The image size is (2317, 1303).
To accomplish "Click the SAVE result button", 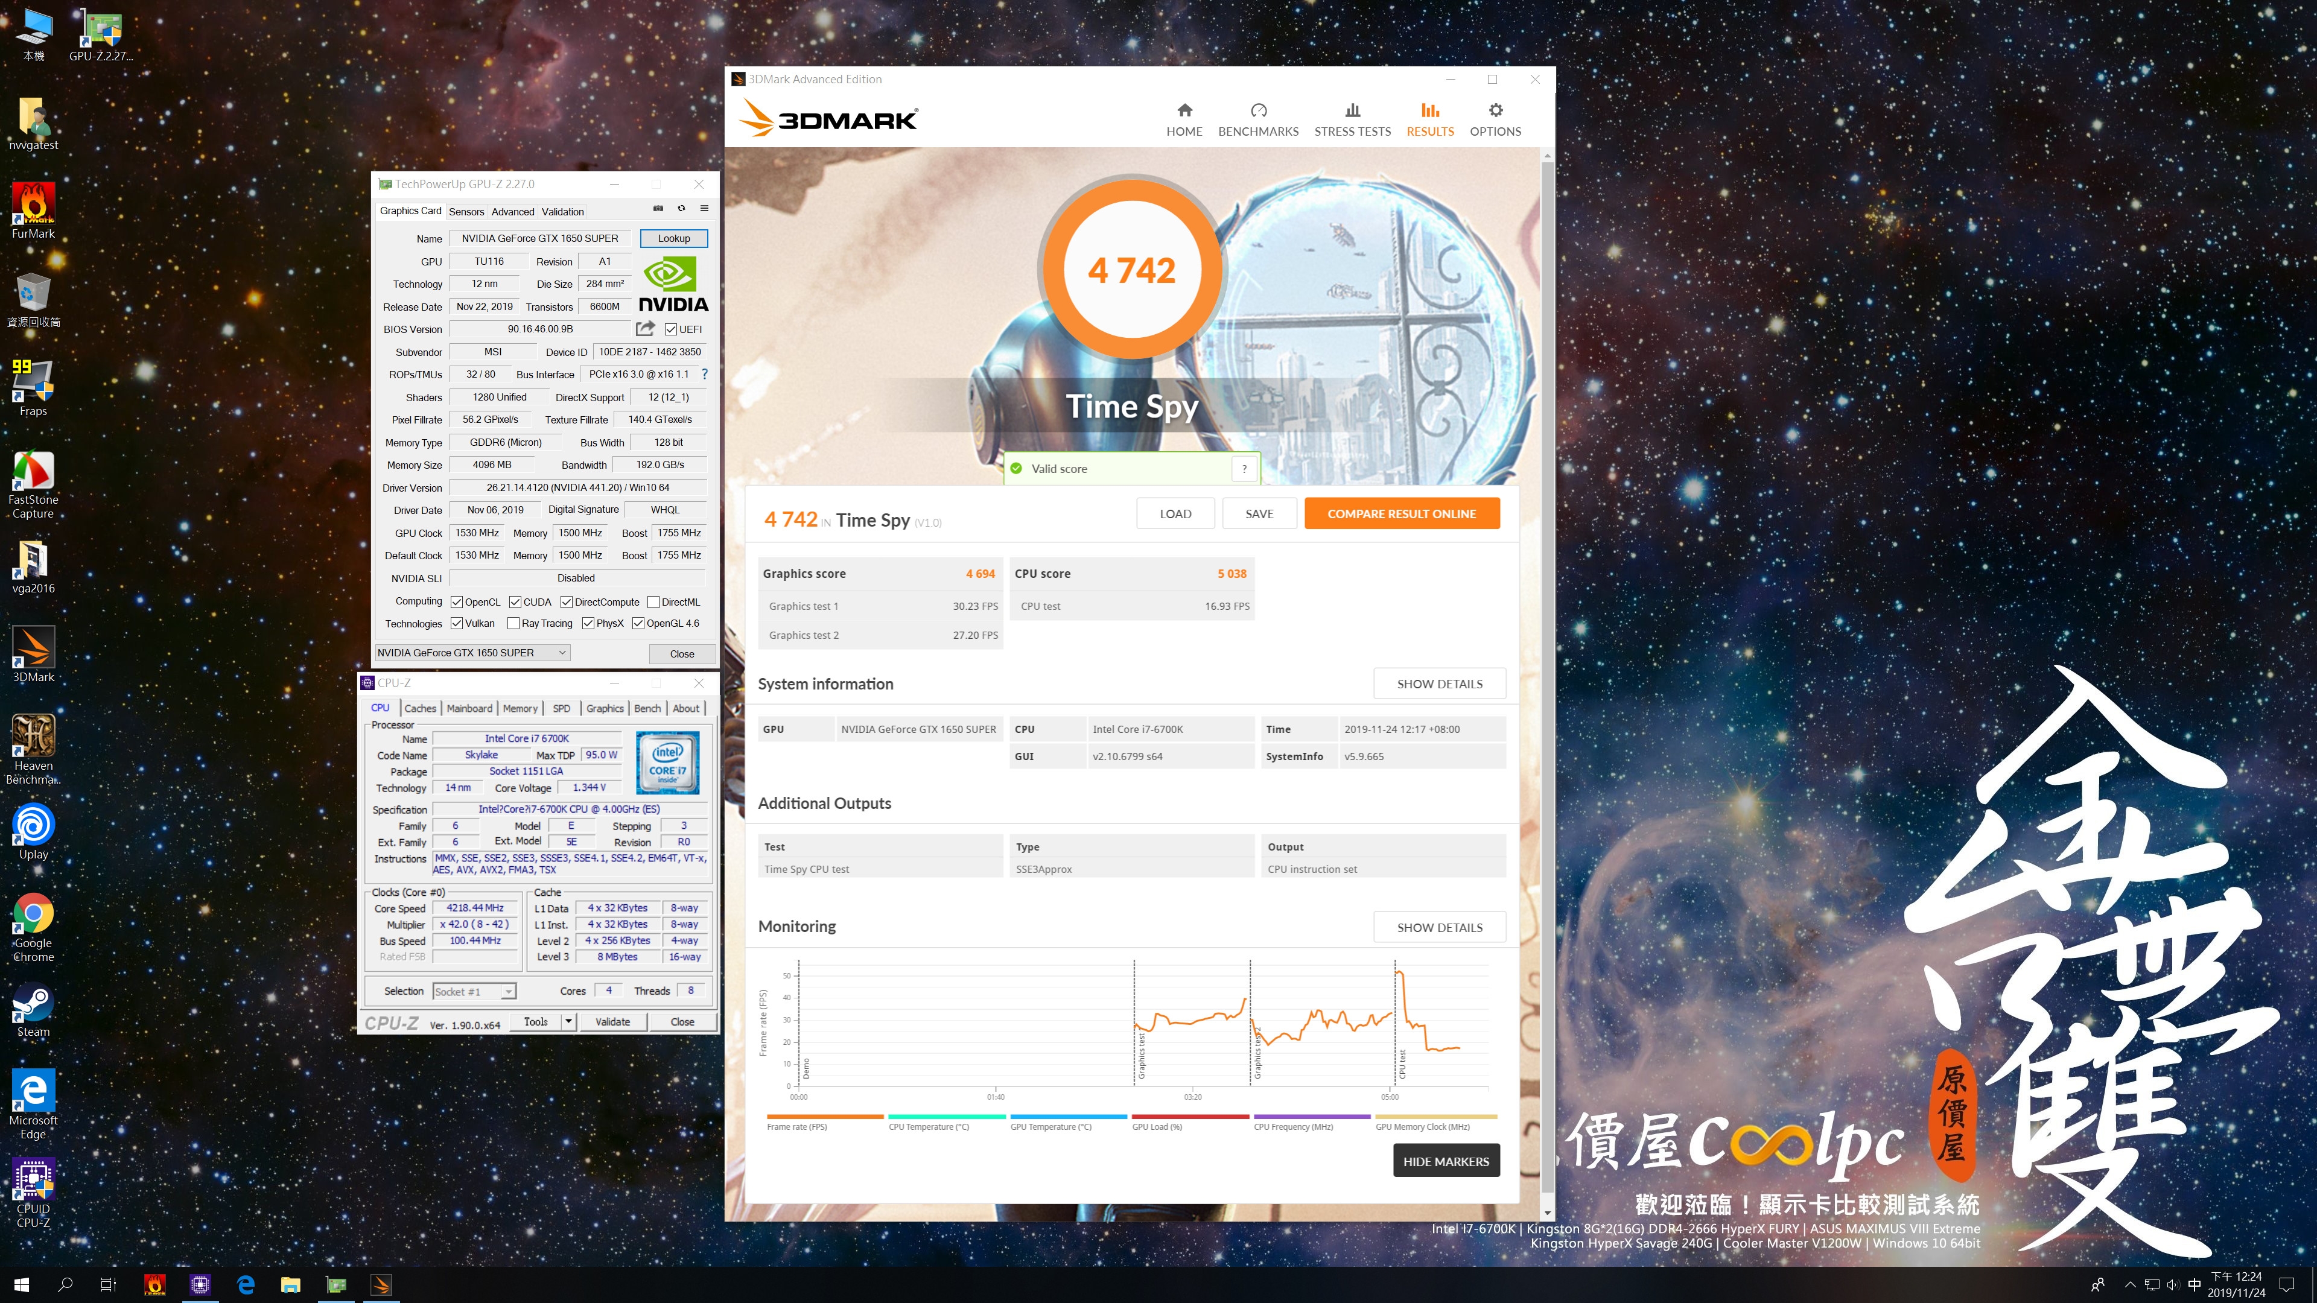I will tap(1259, 513).
